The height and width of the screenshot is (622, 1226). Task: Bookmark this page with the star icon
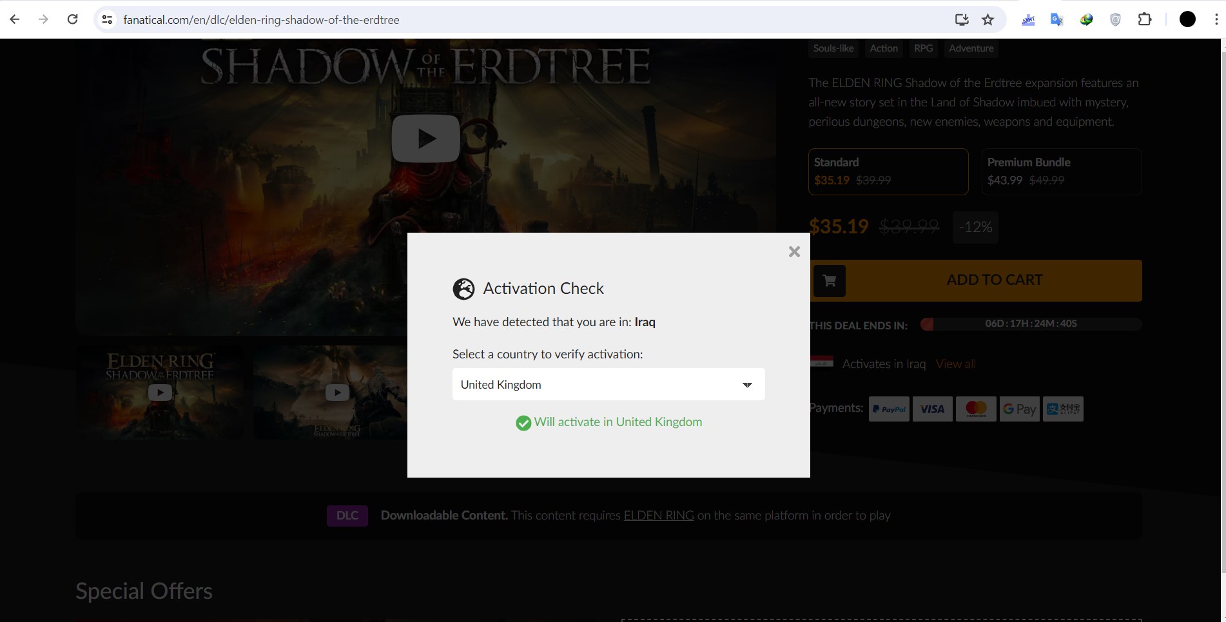click(988, 19)
